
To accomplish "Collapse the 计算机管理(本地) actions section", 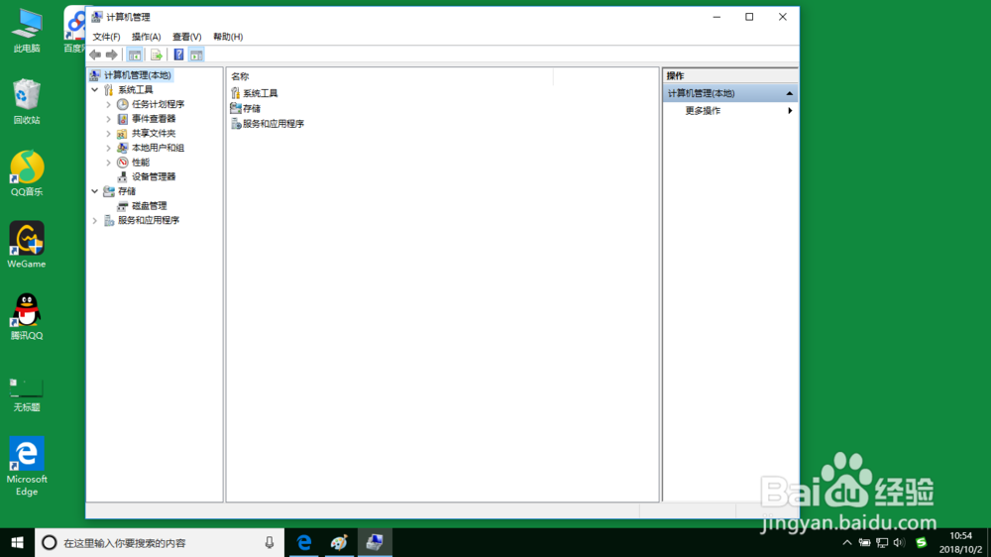I will pos(790,93).
